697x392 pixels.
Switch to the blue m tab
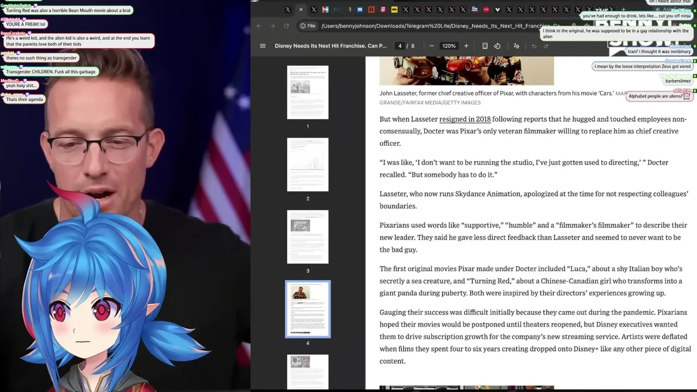[360, 9]
